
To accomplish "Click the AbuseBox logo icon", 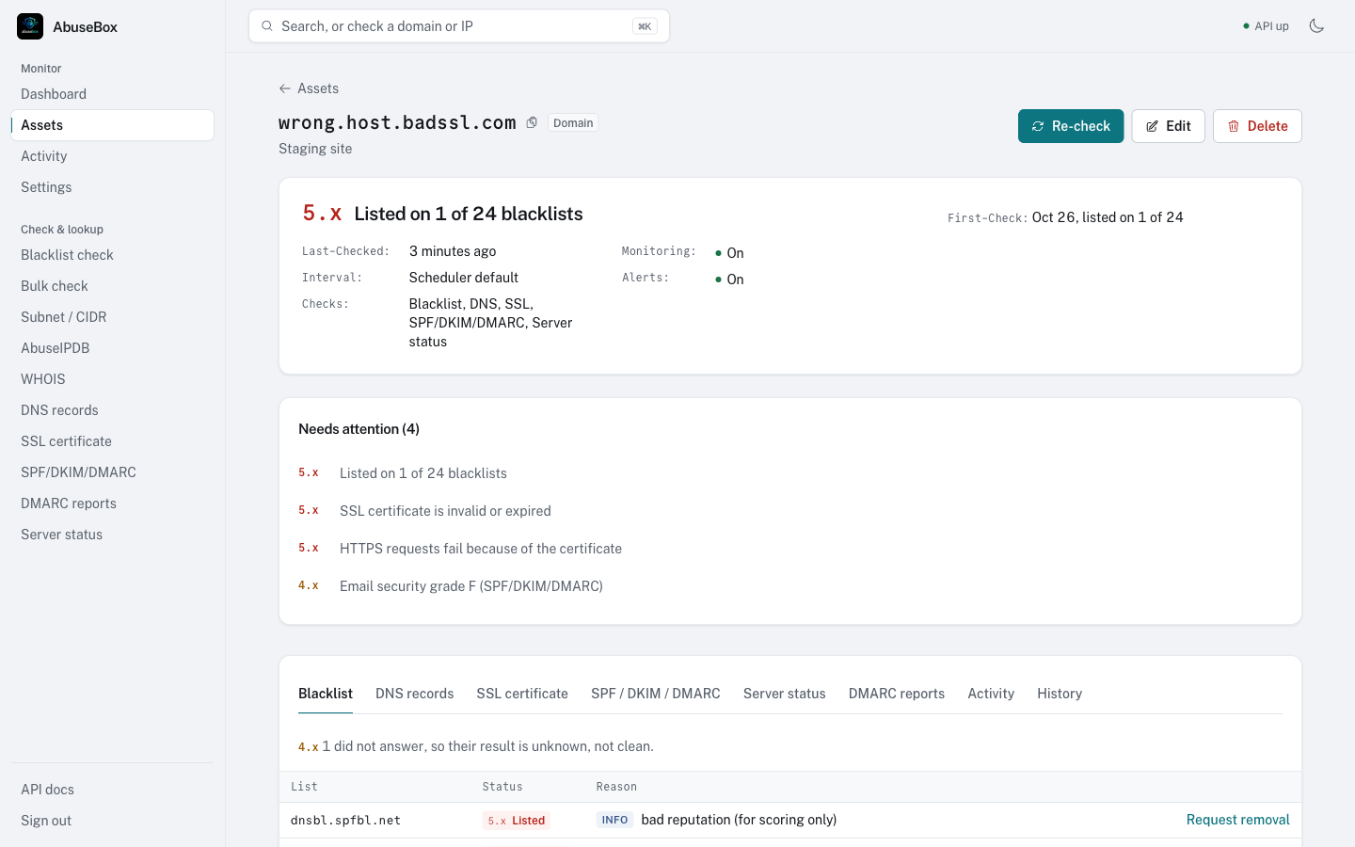I will [x=30, y=26].
